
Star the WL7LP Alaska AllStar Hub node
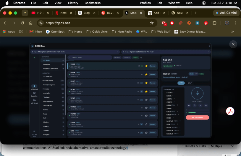[x=146, y=100]
